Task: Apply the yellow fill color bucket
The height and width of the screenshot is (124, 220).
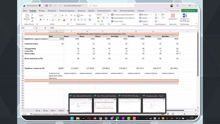Action: [59, 20]
